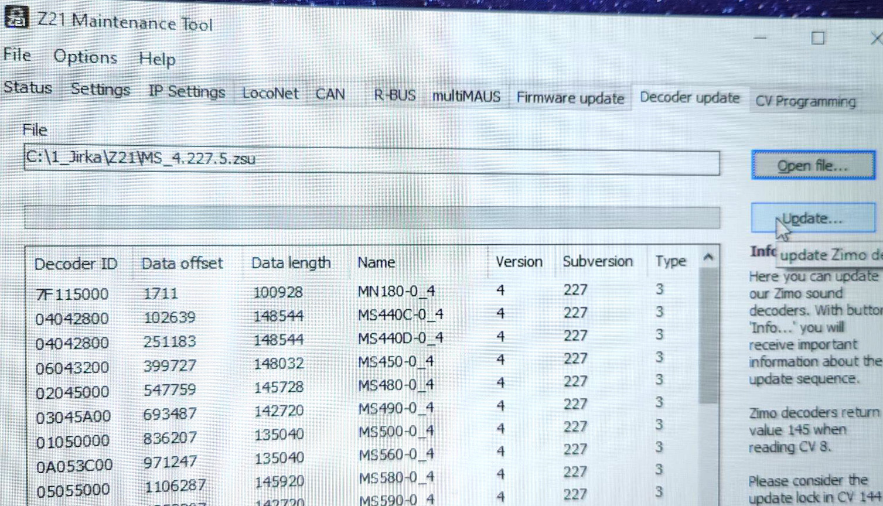Click decoder ID 02045000
The height and width of the screenshot is (506, 883).
(x=72, y=392)
